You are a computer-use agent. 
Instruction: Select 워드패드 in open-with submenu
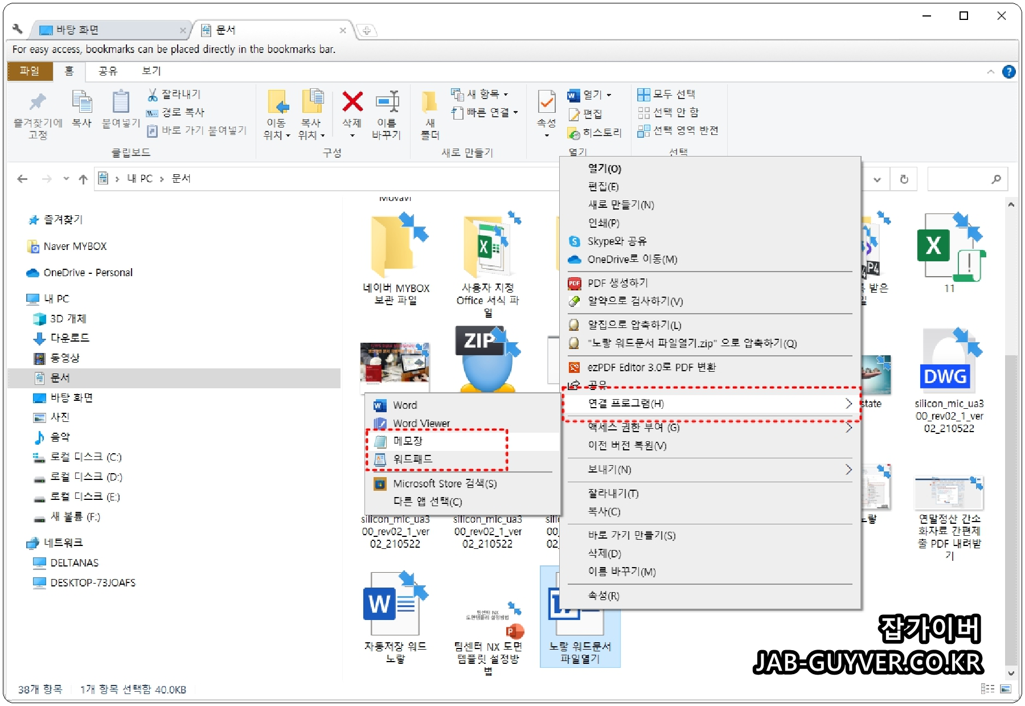[x=462, y=459]
